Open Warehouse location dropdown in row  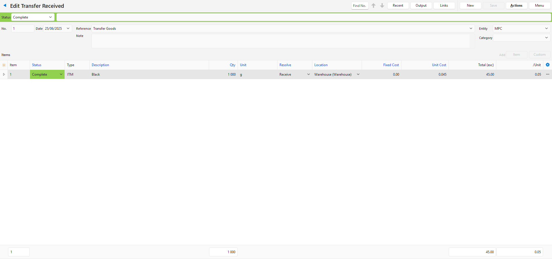pos(358,74)
